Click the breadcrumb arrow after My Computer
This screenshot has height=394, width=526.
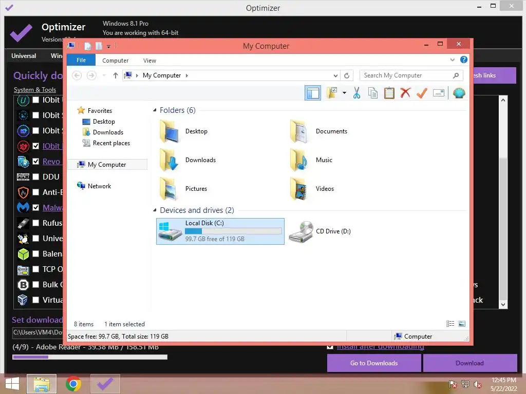187,76
